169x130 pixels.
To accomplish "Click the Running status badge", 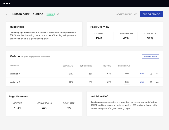I will coord(50,14).
